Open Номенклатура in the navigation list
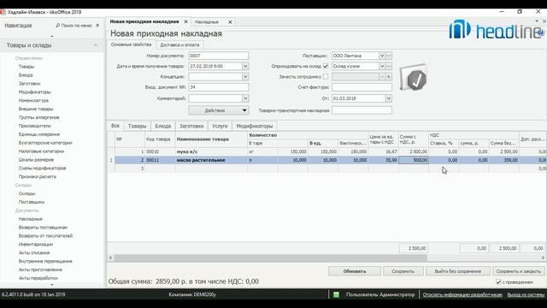 (x=33, y=100)
